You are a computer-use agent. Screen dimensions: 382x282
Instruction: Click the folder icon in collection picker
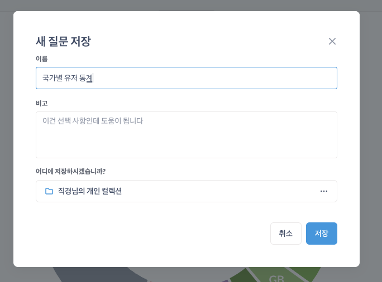tap(49, 191)
